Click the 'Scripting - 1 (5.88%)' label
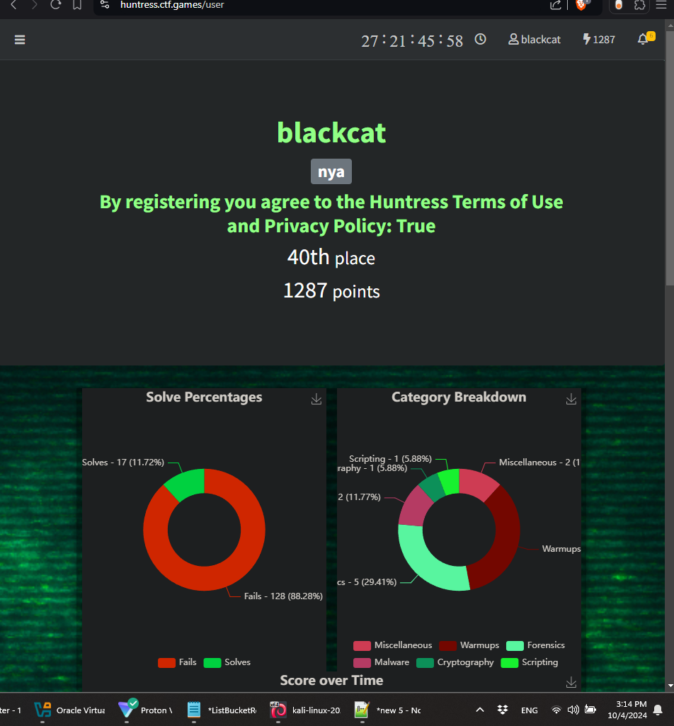 pyautogui.click(x=390, y=459)
